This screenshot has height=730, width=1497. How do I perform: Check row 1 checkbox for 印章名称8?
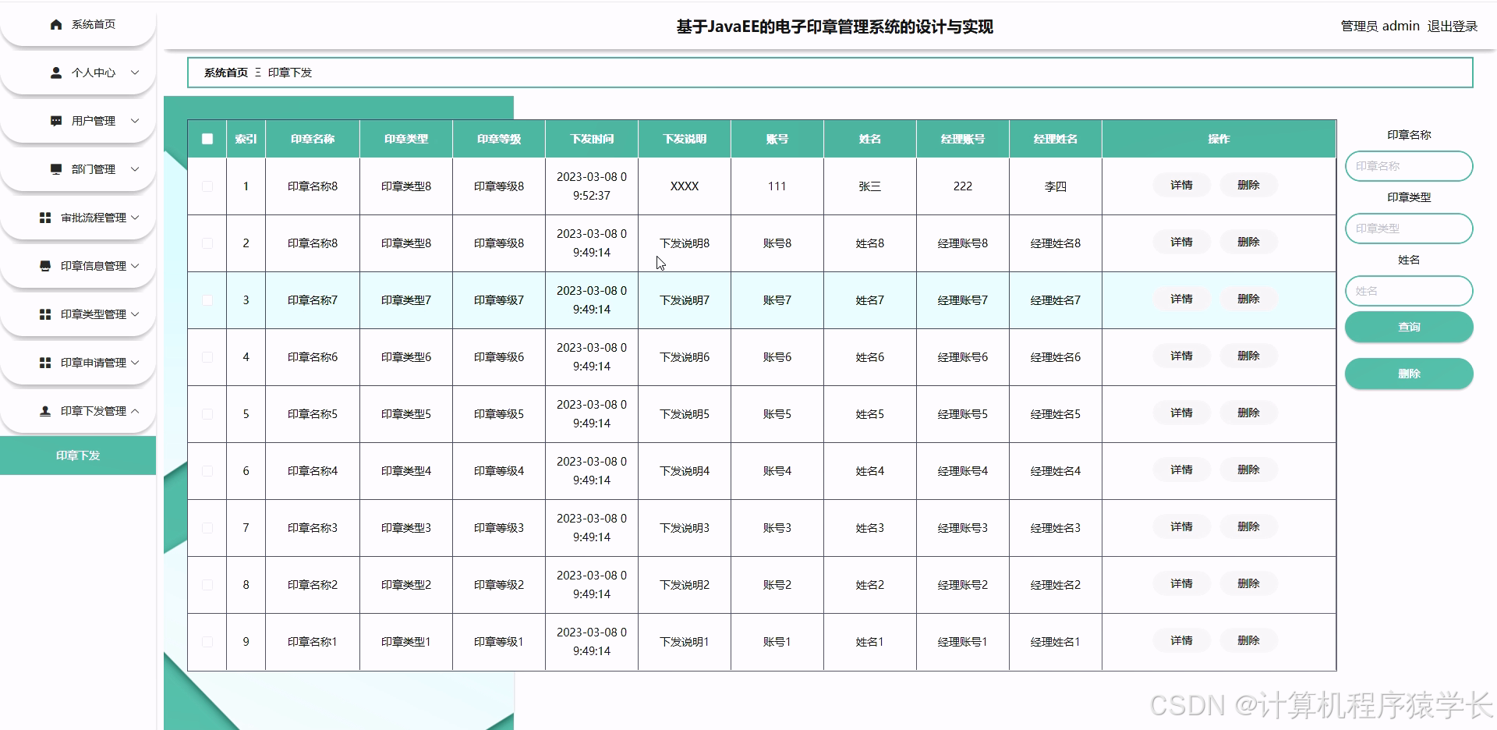[x=207, y=186]
